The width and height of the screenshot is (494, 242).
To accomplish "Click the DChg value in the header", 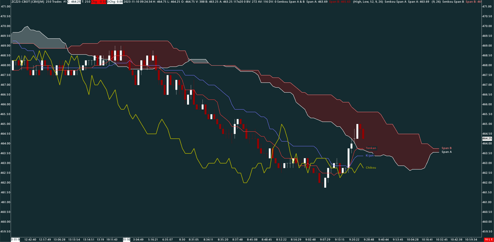I will click(115, 2).
